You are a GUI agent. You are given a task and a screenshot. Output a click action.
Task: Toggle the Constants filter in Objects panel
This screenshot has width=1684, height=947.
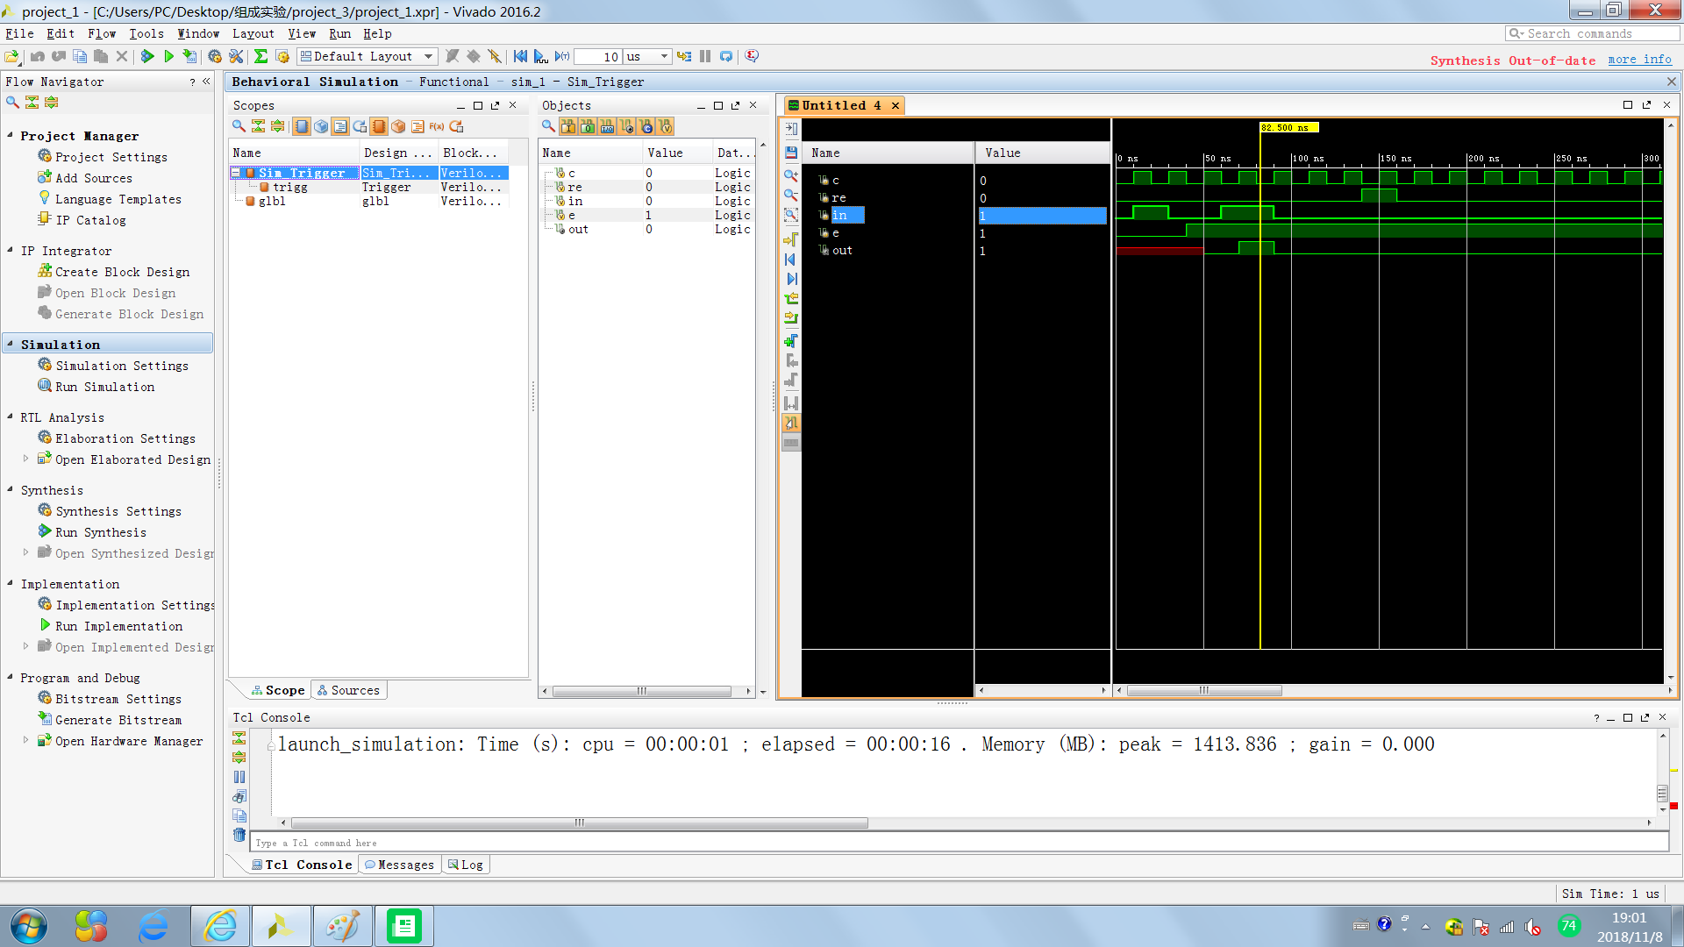(x=646, y=126)
